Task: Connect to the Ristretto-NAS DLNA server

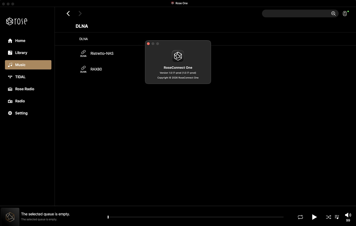Action: (102, 53)
